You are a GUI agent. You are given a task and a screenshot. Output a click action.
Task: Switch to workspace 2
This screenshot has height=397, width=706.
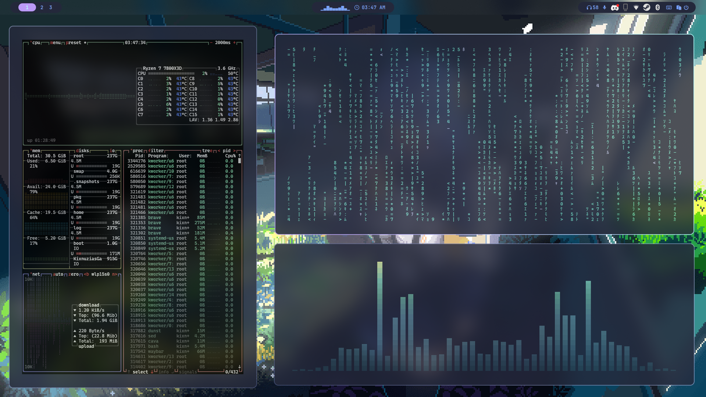pos(42,7)
